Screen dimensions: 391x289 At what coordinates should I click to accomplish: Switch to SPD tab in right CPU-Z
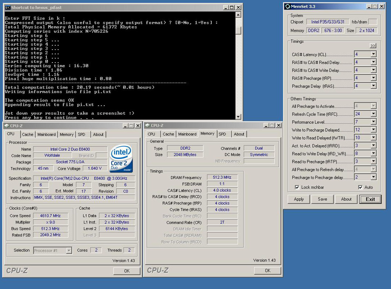point(223,134)
